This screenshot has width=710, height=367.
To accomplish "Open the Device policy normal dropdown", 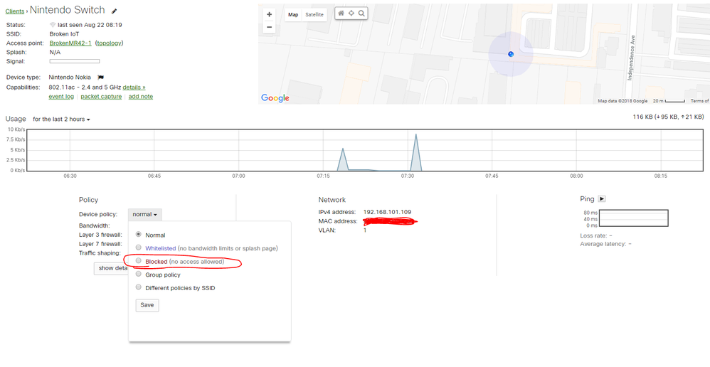I will click(x=145, y=215).
